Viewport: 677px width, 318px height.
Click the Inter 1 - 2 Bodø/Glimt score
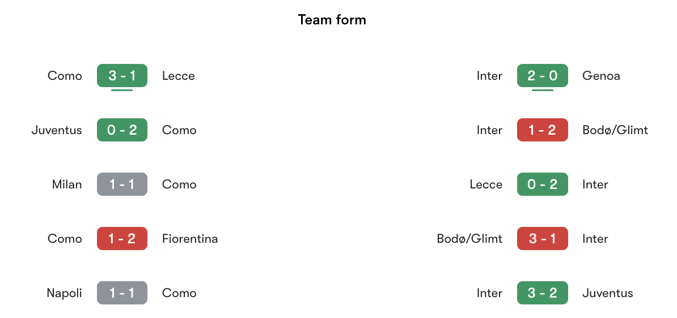tap(542, 130)
